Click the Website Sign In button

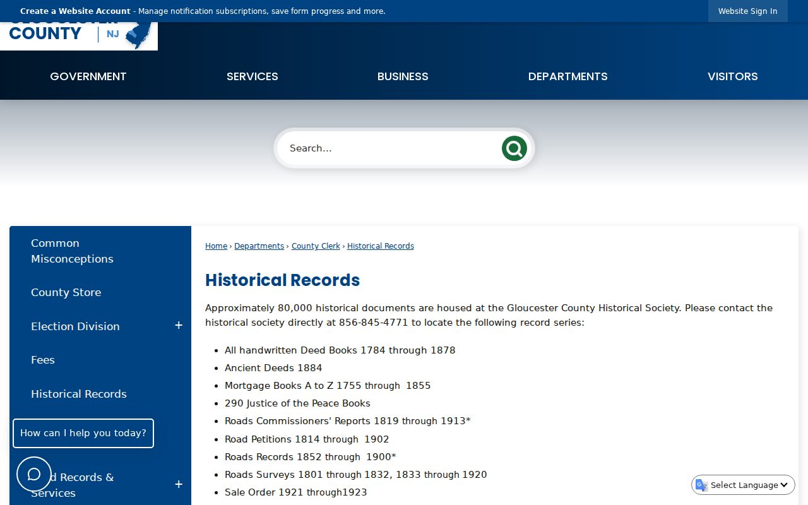coord(747,11)
